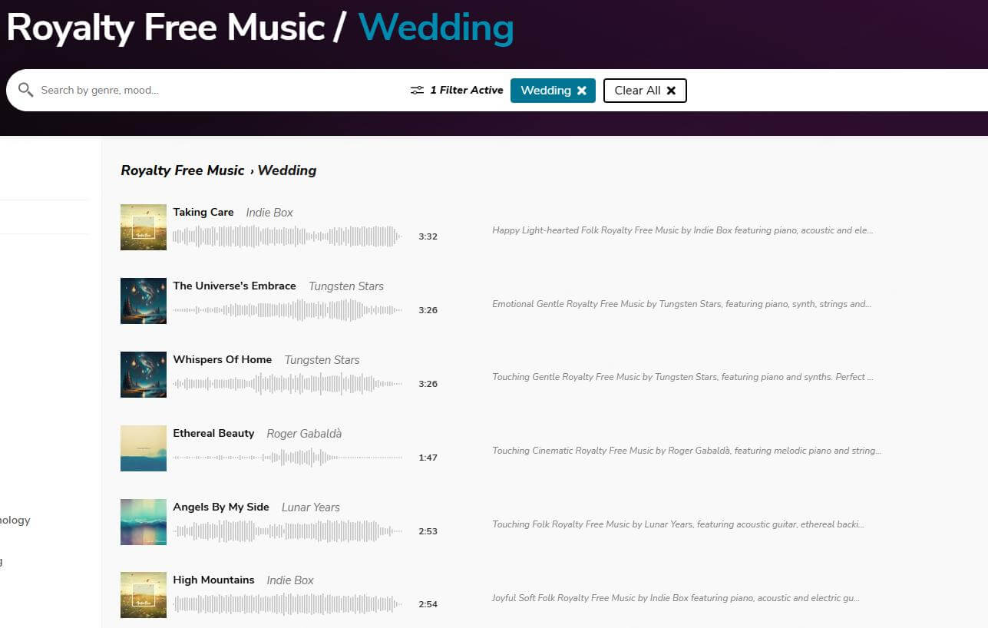Click the High Mountains description text
The image size is (988, 628).
676,598
